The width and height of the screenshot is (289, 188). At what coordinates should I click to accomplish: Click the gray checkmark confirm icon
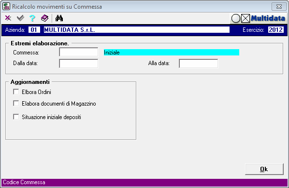[x=20, y=18]
